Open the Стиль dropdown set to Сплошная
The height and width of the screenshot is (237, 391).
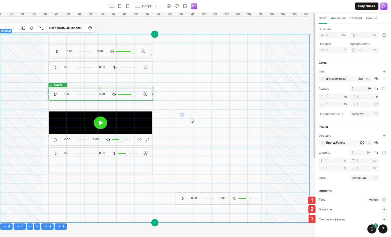click(364, 178)
